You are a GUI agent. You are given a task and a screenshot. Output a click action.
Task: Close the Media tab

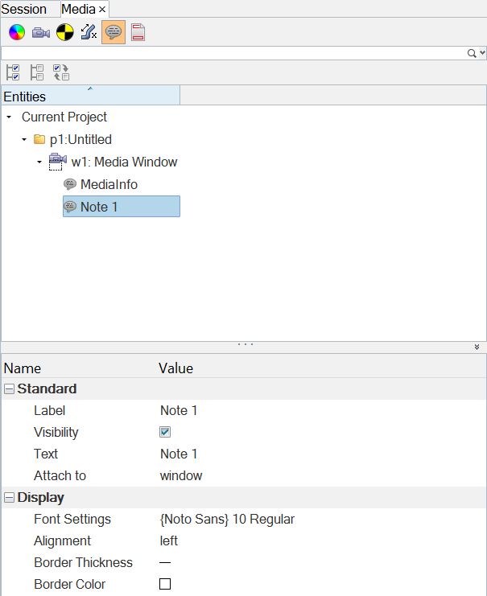(102, 10)
